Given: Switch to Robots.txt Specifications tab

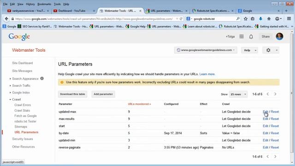Looking at the screenshot, I should click(212, 11).
